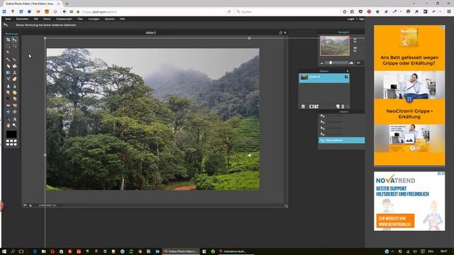Select the Sharpen tool

(14, 86)
